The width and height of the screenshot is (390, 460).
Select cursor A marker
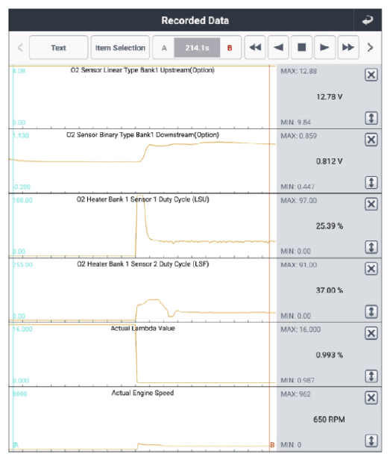[164, 48]
